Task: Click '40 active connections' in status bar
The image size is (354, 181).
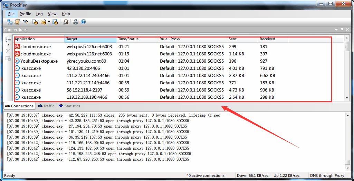Action: (x=205, y=175)
